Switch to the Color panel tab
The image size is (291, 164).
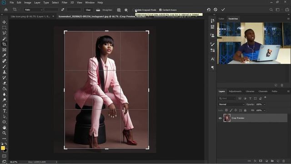[x=221, y=19]
